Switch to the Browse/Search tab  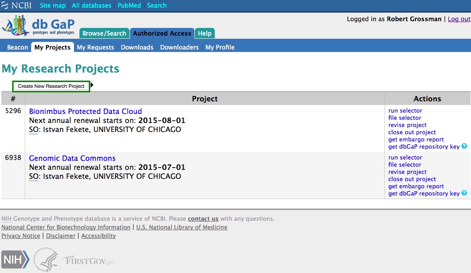[104, 33]
